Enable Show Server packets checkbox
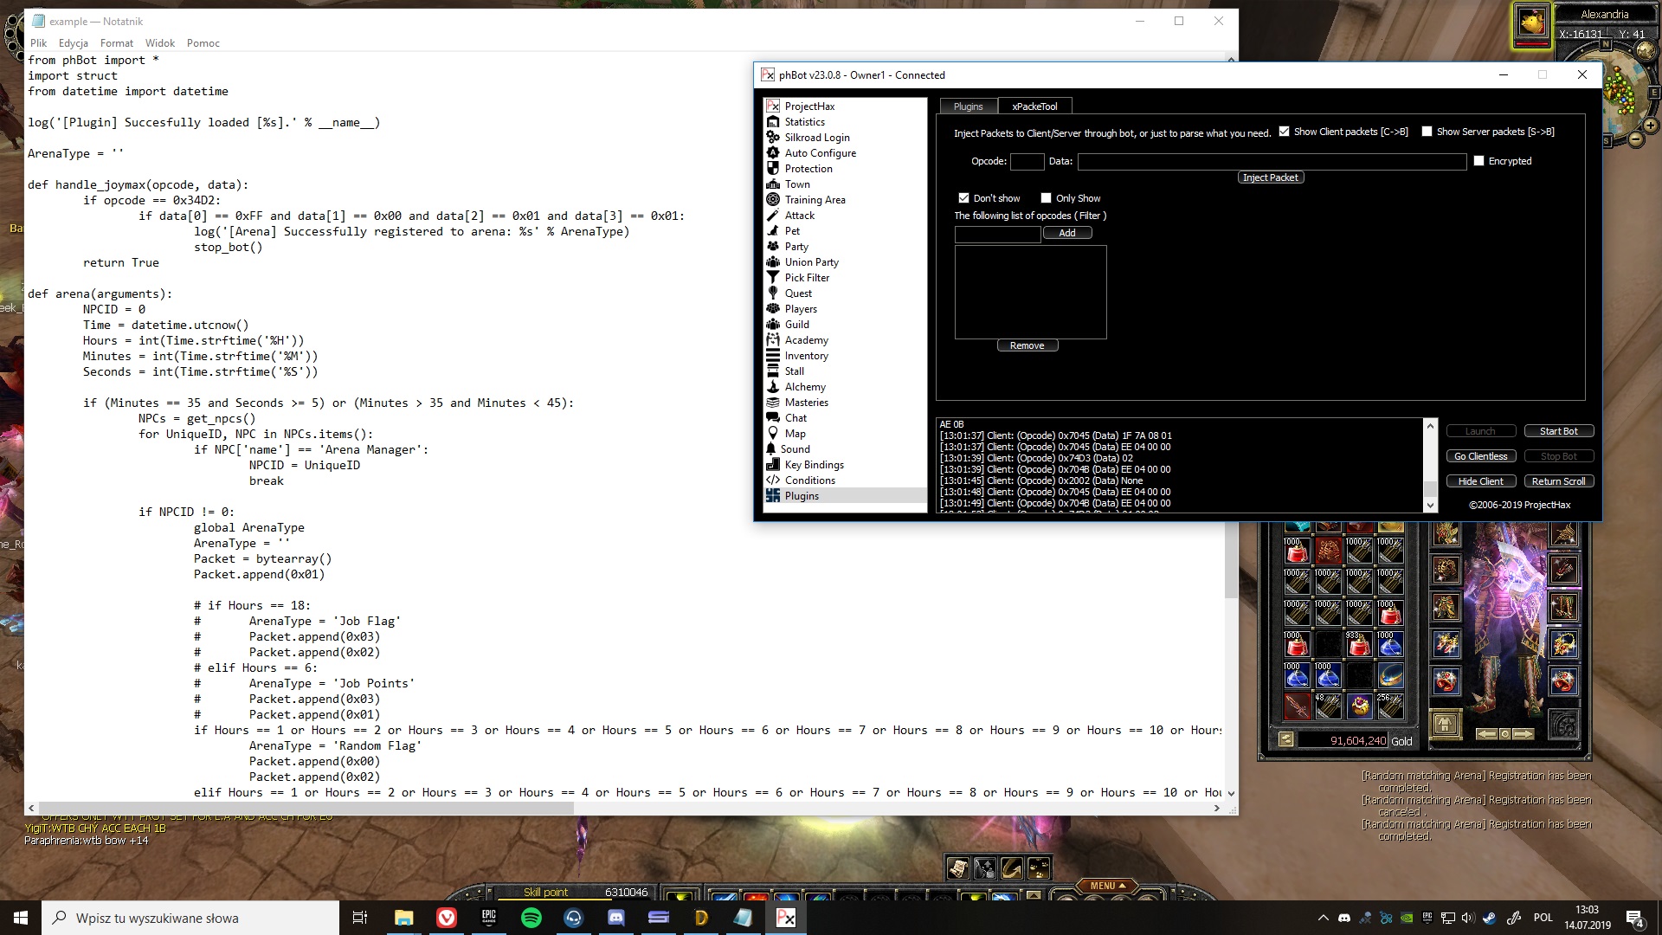The image size is (1662, 935). coord(1427,132)
